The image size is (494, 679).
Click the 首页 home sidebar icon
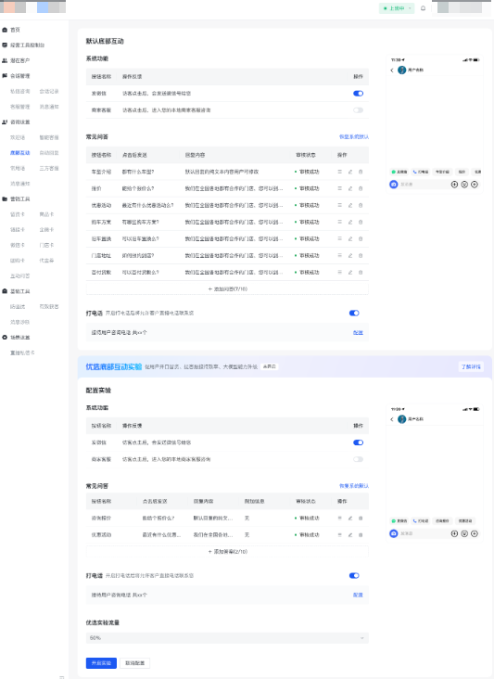click(5, 30)
